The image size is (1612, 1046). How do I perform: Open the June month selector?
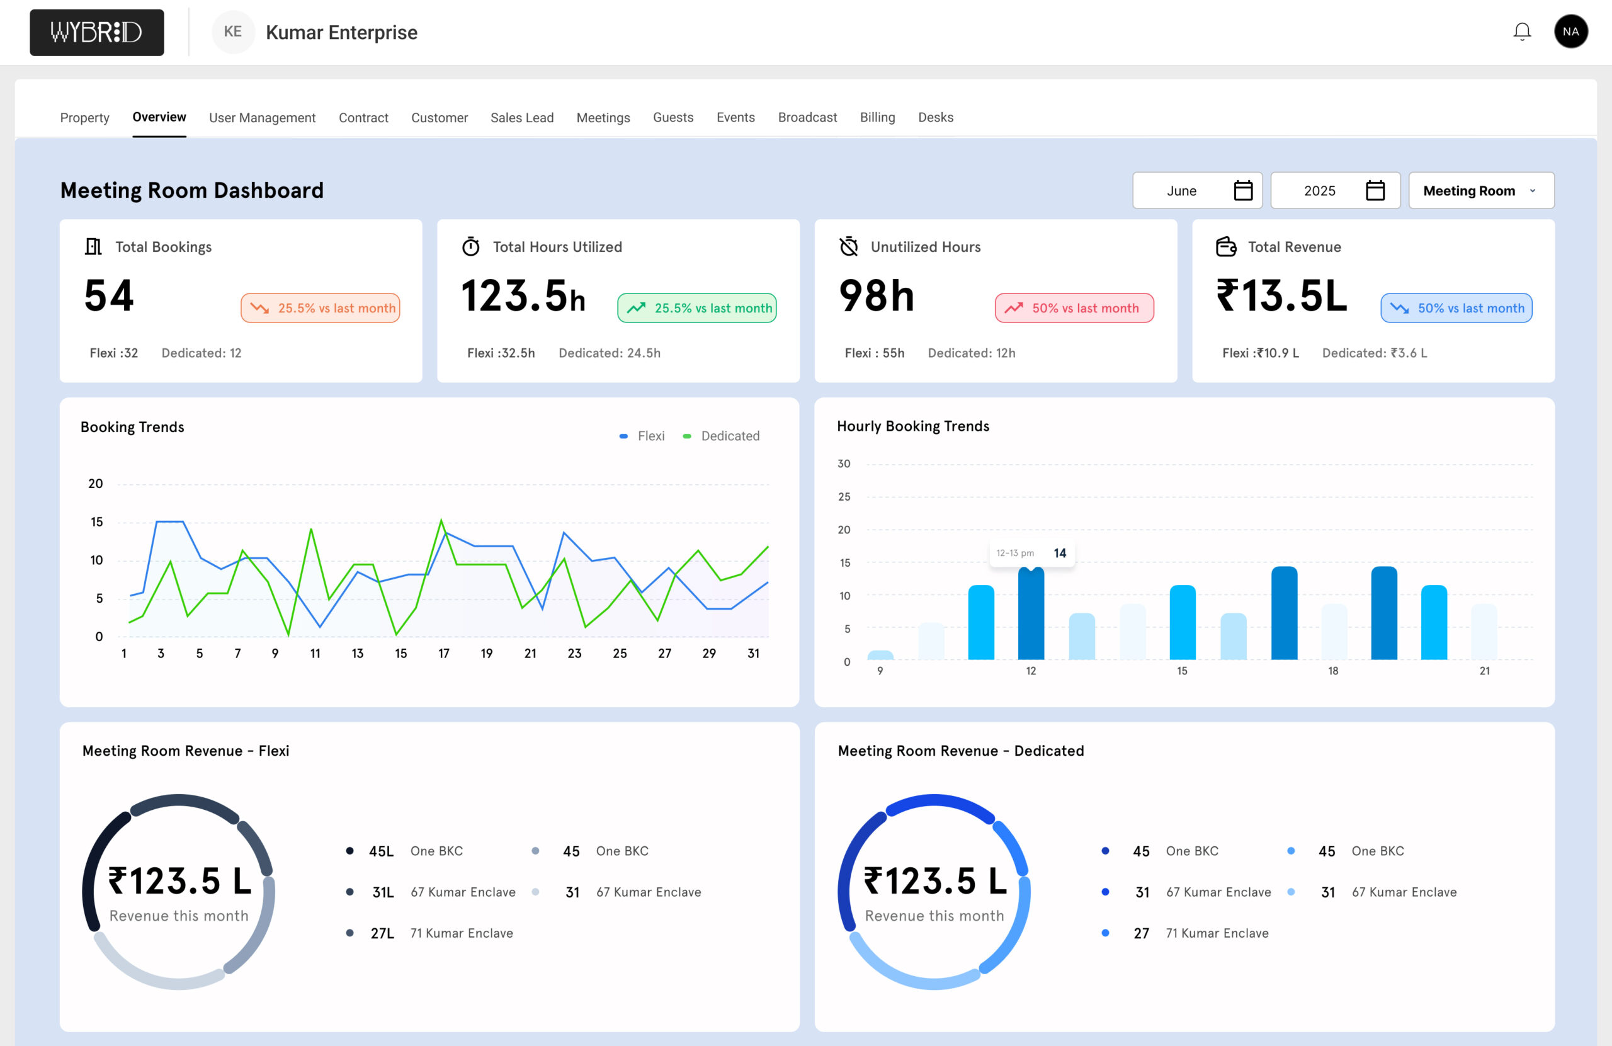pyautogui.click(x=1182, y=191)
